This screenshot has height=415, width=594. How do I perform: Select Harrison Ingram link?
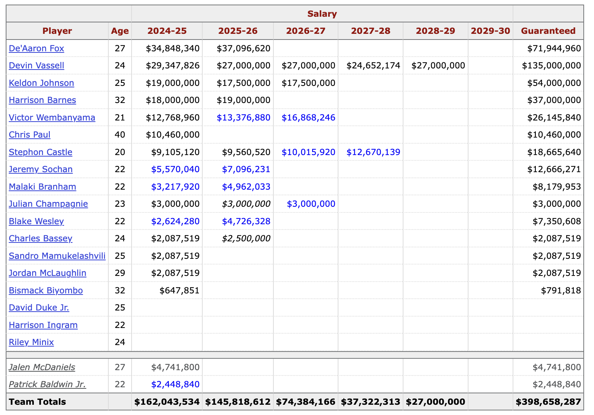[43, 325]
